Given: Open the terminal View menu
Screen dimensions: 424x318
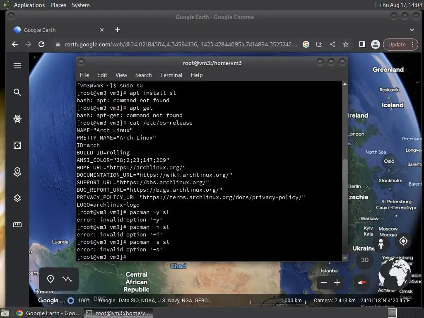Looking at the screenshot, I should [121, 75].
